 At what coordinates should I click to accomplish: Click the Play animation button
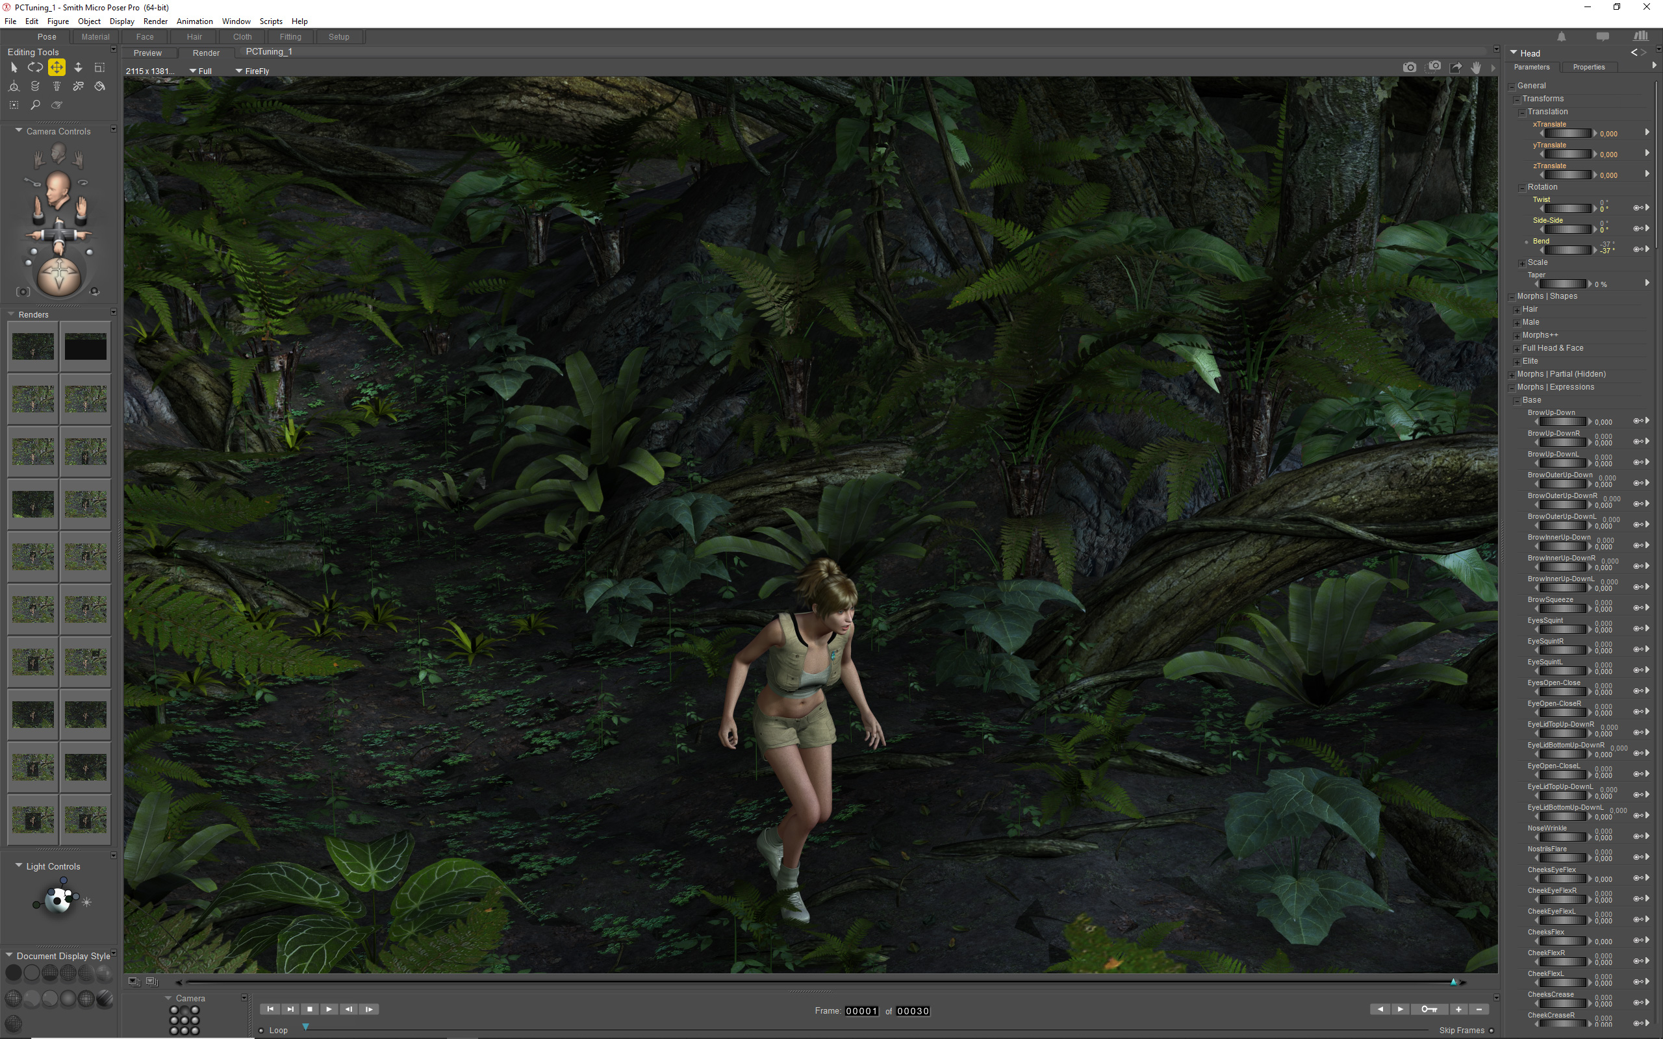pyautogui.click(x=329, y=1009)
